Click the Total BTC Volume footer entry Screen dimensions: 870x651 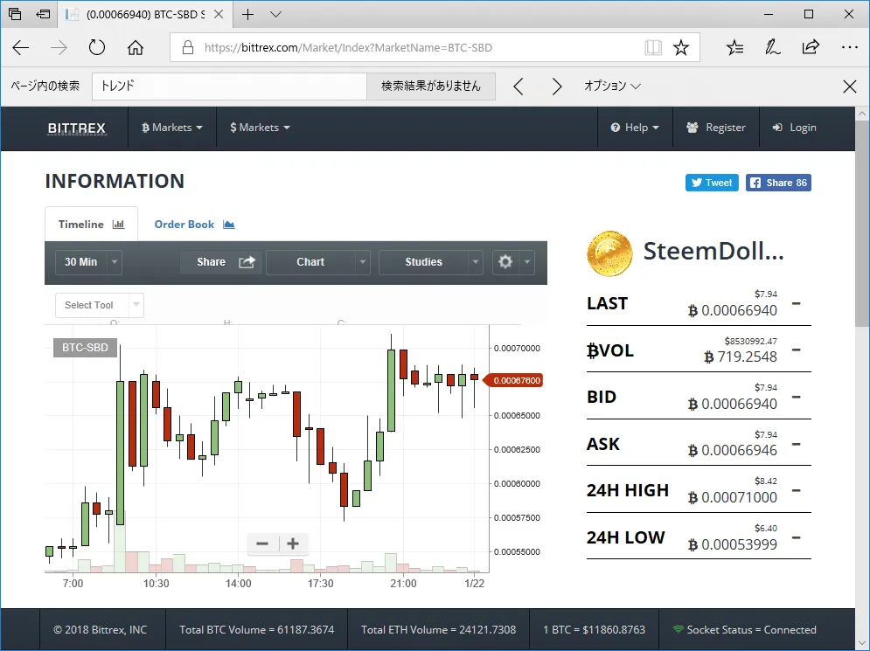256,629
